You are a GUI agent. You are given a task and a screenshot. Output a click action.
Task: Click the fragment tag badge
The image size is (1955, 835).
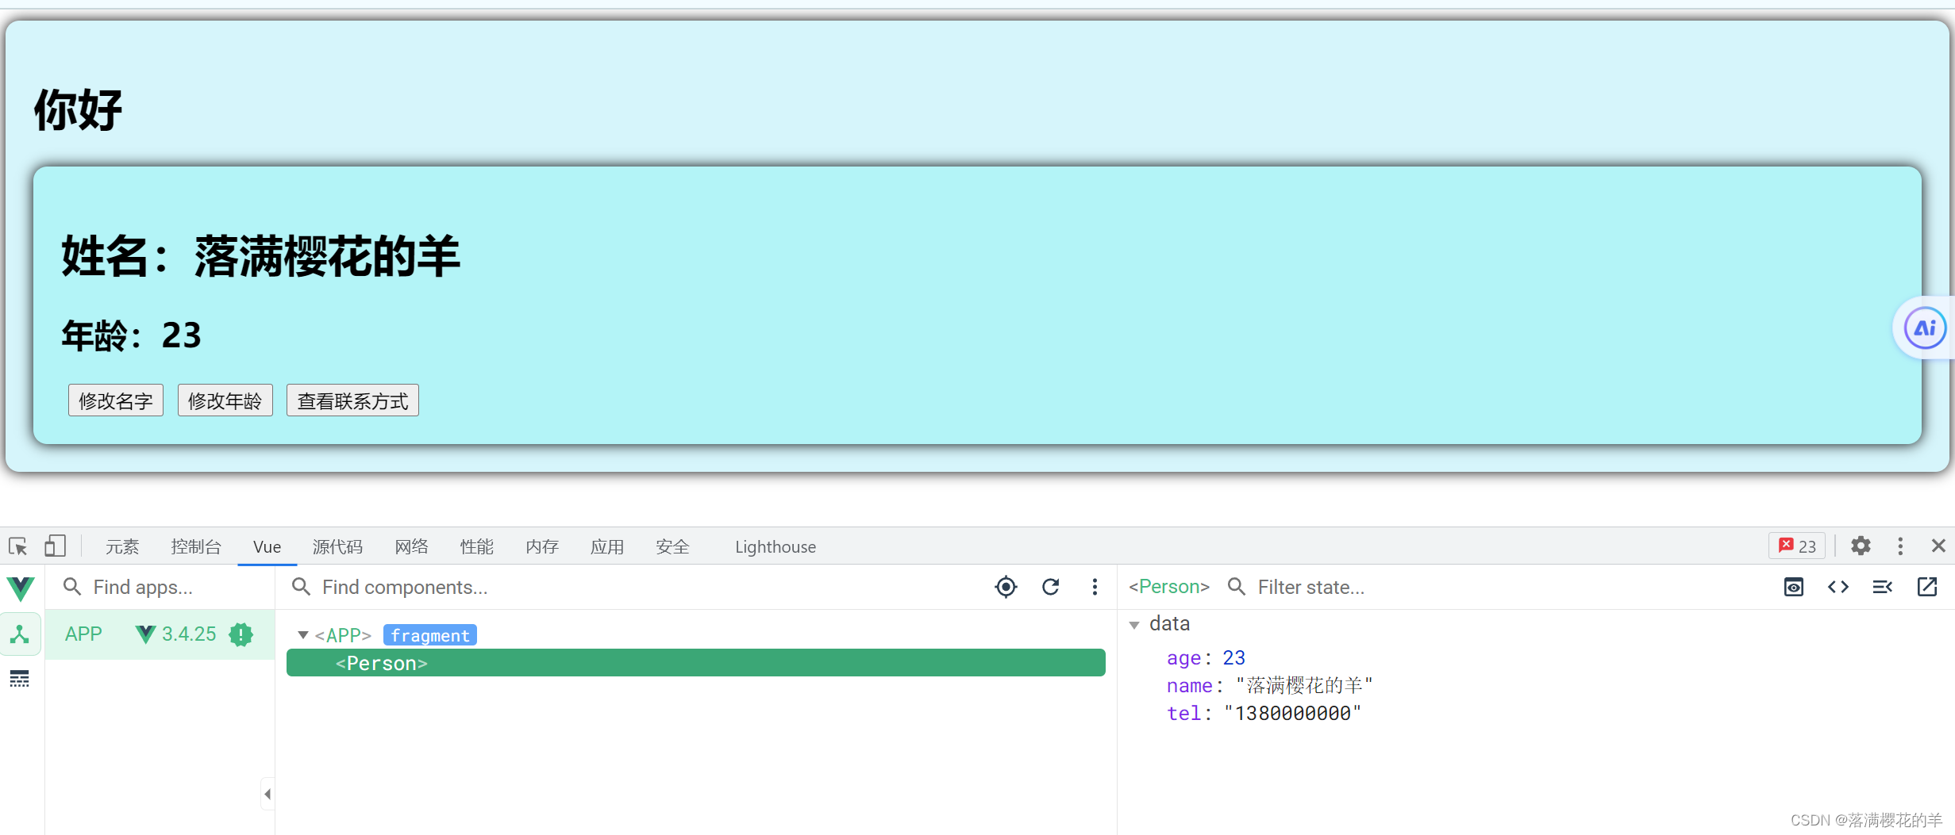(x=430, y=635)
